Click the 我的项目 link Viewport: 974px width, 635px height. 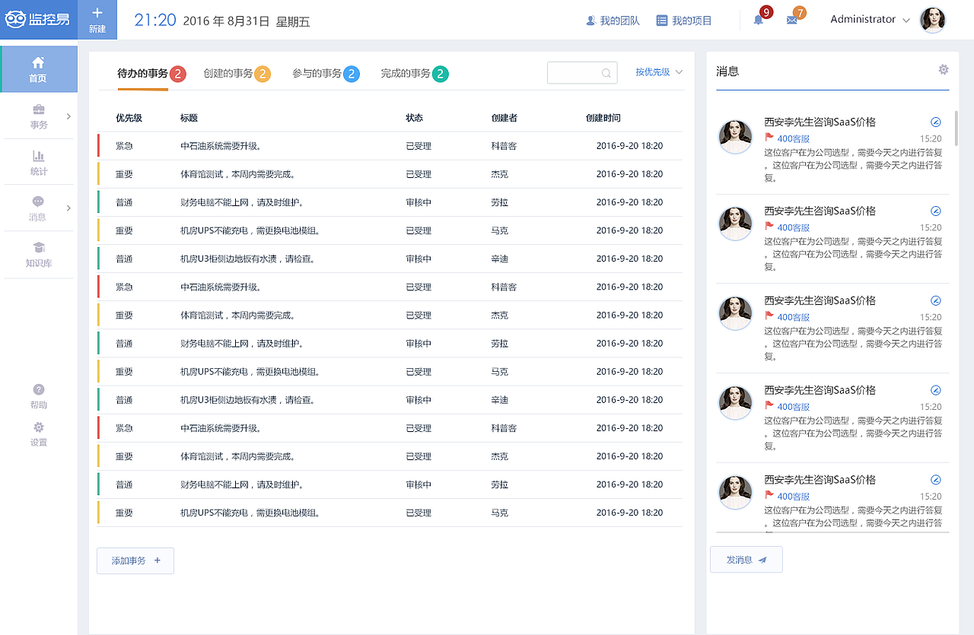pyautogui.click(x=684, y=21)
